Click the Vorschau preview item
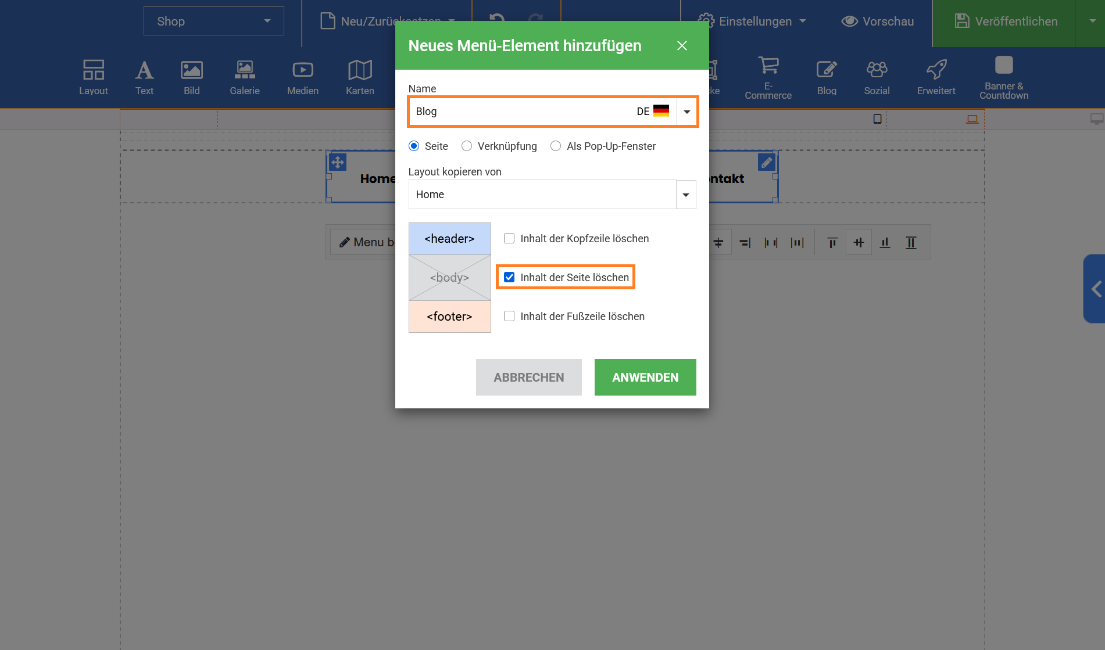This screenshot has height=650, width=1105. (x=877, y=21)
